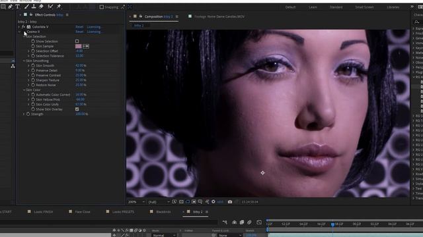Viewport: 423px width, 237px height.
Task: Select the Clone Stamp tool
Action: click(34, 7)
